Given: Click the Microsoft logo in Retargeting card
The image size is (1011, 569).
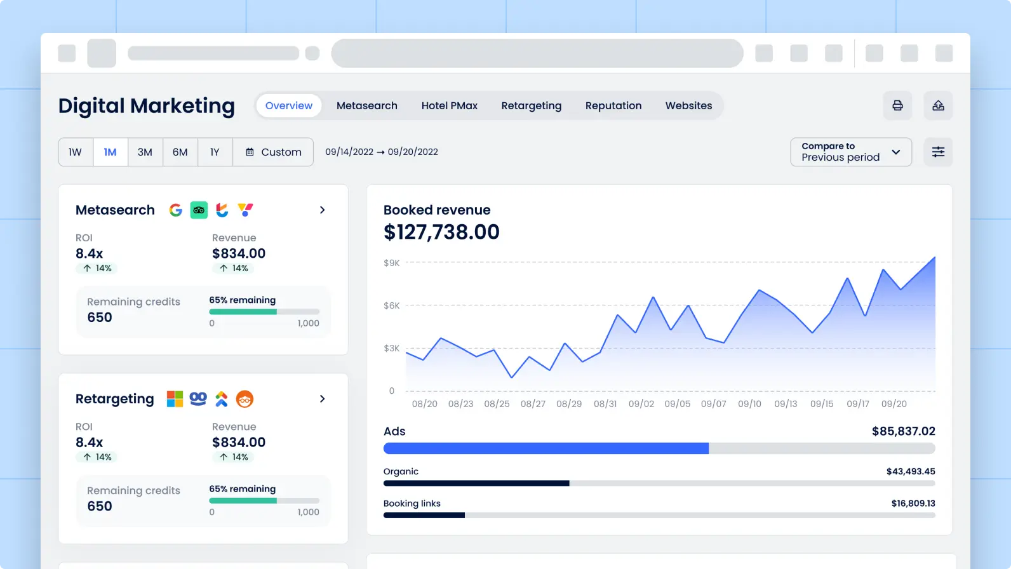Looking at the screenshot, I should pyautogui.click(x=175, y=399).
